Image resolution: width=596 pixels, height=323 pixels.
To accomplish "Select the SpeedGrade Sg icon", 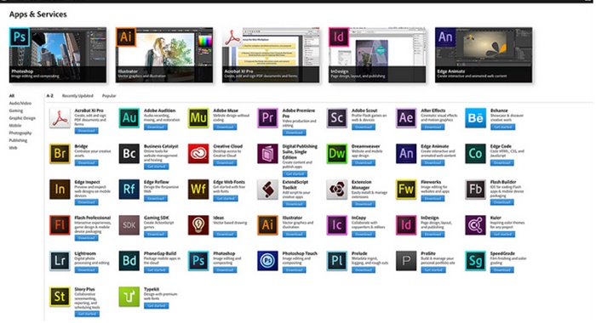I will (475, 261).
